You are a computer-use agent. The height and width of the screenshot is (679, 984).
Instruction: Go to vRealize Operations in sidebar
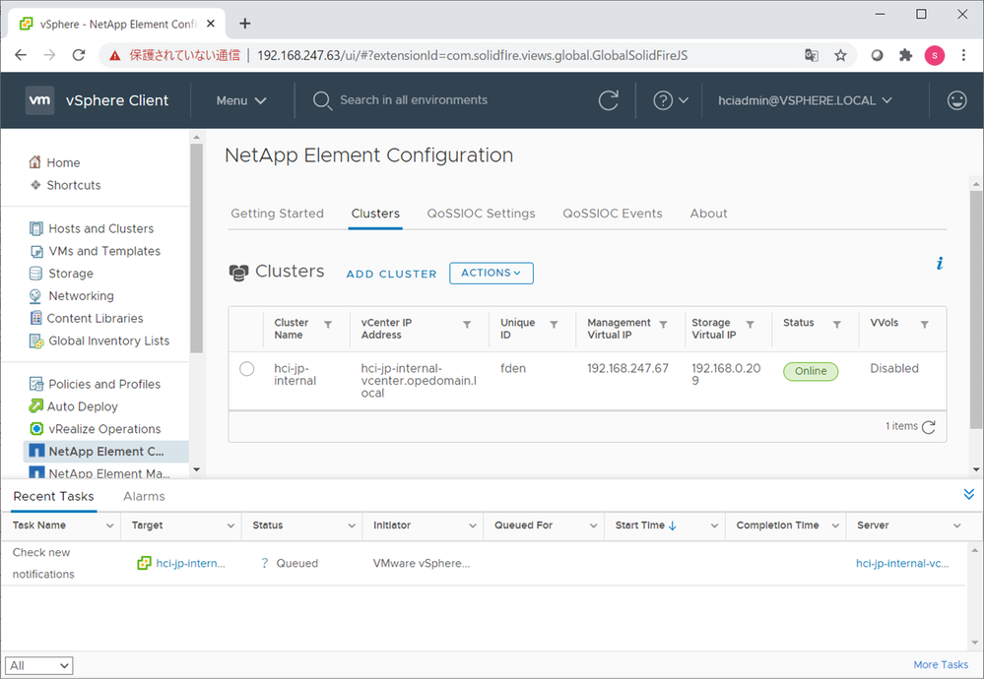[x=104, y=429]
